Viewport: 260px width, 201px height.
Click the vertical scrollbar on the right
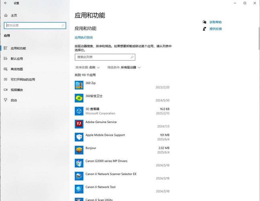(x=259, y=38)
